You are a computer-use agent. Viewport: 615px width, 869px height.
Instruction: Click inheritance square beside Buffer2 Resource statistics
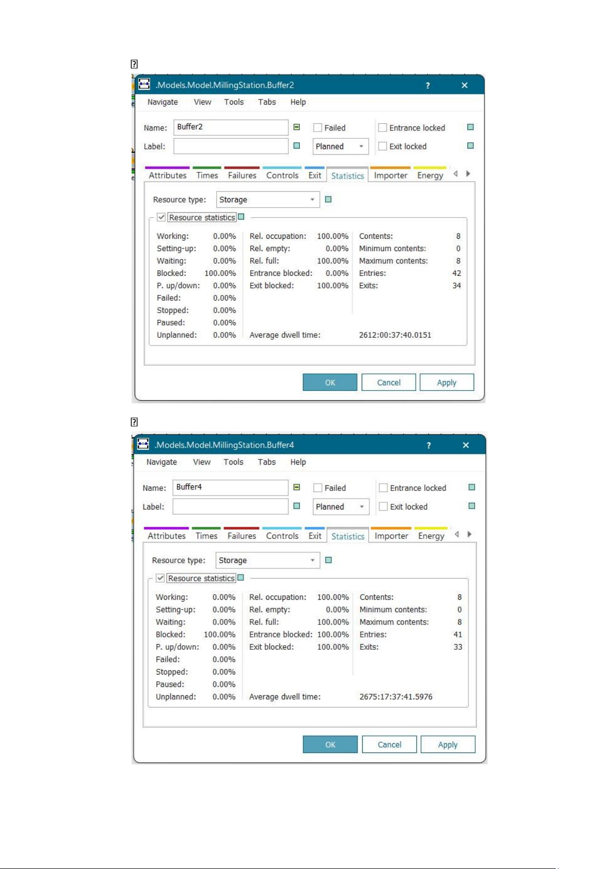(x=241, y=217)
